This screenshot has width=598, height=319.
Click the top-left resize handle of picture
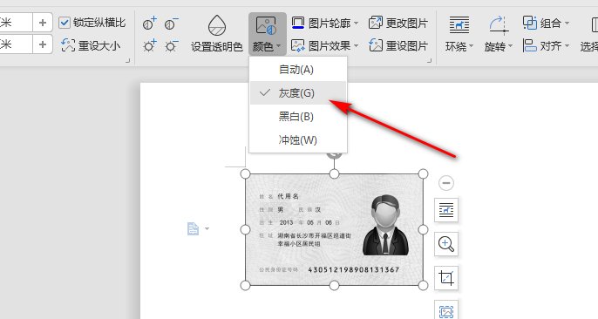point(246,174)
